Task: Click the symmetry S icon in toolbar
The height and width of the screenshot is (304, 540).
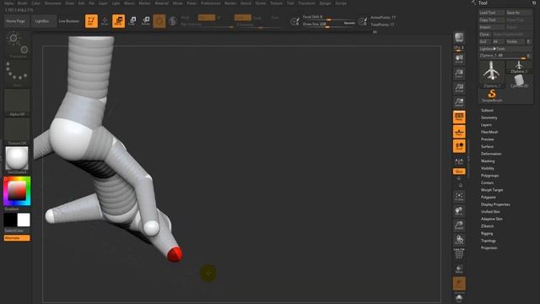Action: coord(172,21)
